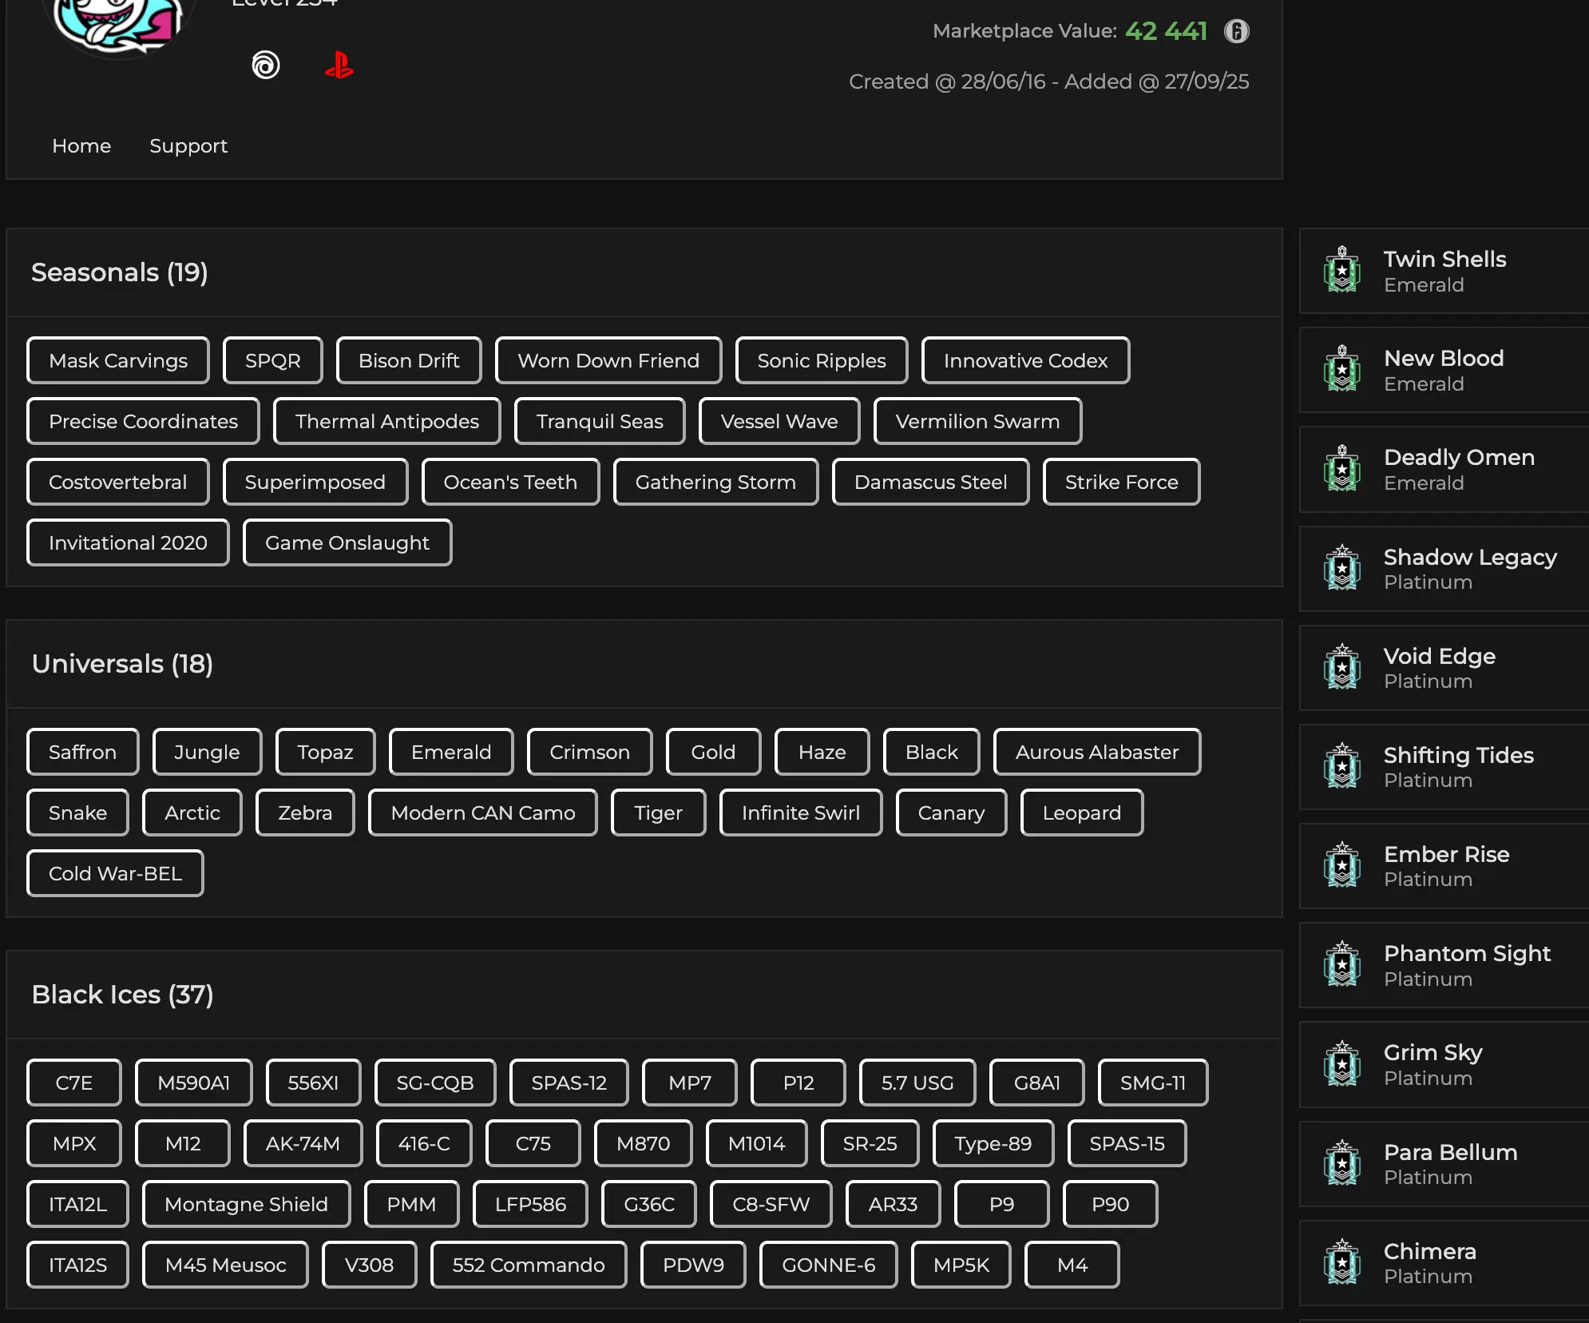The image size is (1589, 1323).
Task: Choose the Modern CAN Camo tag
Action: click(x=482, y=813)
